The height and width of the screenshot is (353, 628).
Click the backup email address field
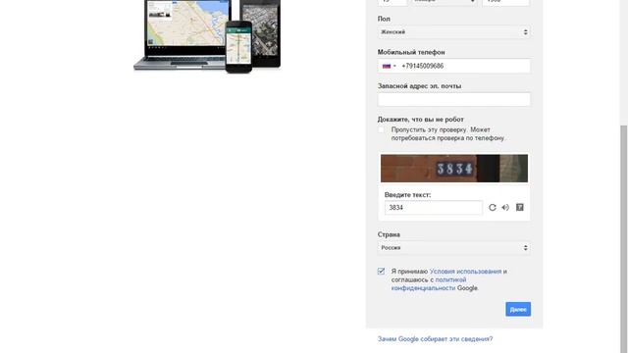click(453, 99)
